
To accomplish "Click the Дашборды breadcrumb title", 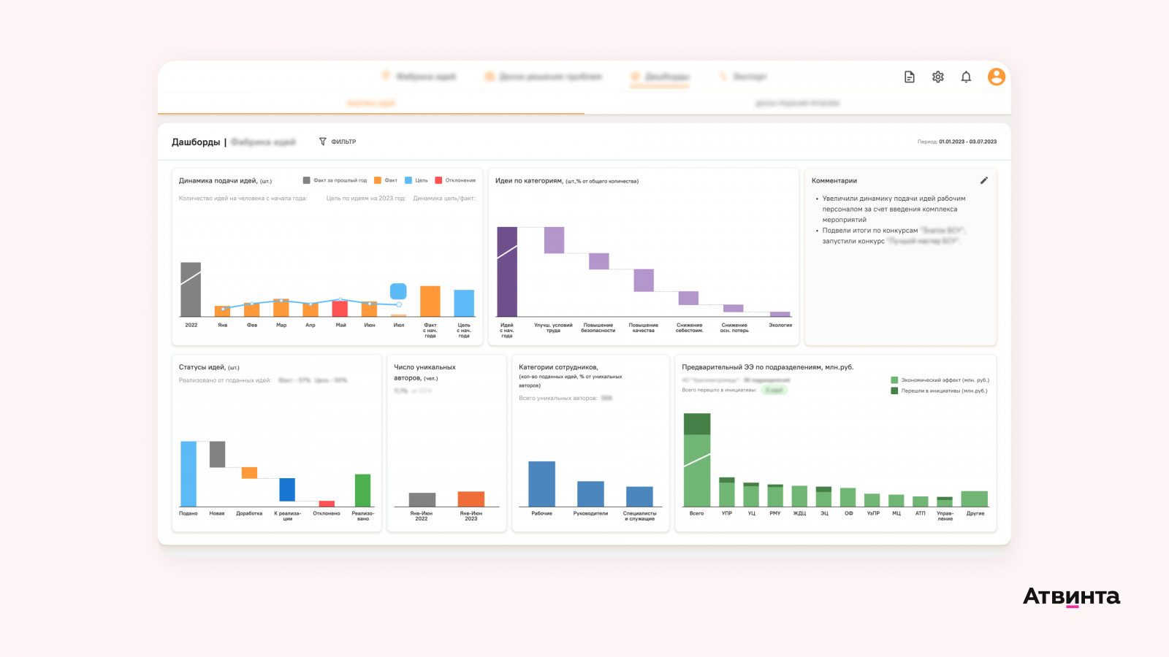I will tap(196, 142).
